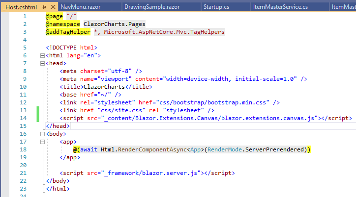Collapse the head section on line 7
Image resolution: width=356 pixels, height=197 pixels.
[x=42, y=63]
